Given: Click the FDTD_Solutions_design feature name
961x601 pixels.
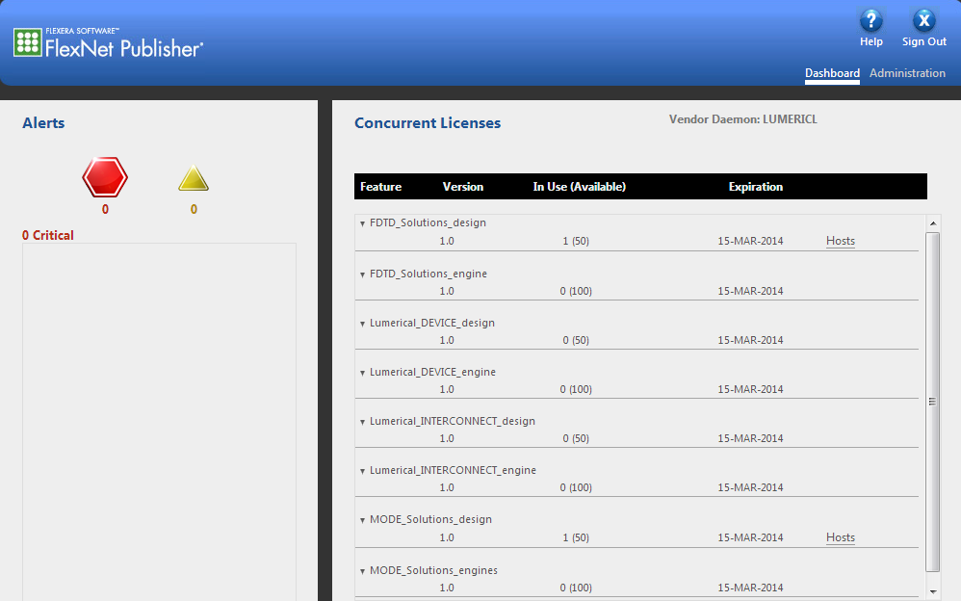Looking at the screenshot, I should [x=428, y=222].
